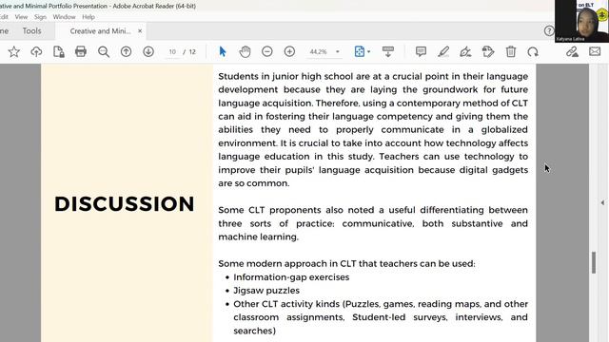The width and height of the screenshot is (609, 342).
Task: Select the hand pan tool
Action: pos(245,51)
